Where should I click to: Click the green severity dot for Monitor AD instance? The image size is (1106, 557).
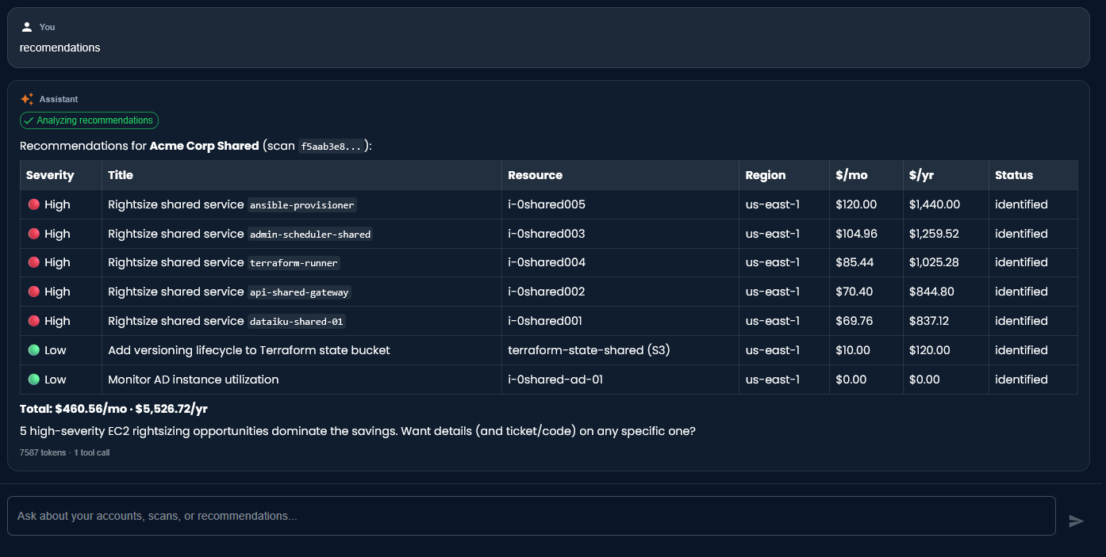(33, 380)
